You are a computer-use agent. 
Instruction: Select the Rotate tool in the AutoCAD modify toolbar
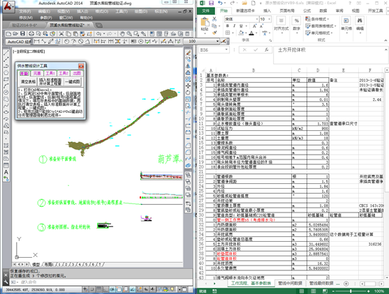tap(188, 92)
